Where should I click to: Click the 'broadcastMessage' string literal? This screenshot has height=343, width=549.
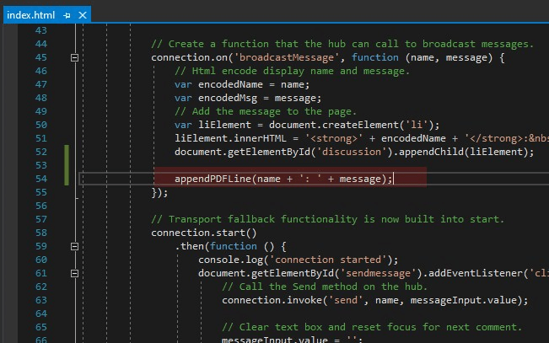pyautogui.click(x=287, y=57)
